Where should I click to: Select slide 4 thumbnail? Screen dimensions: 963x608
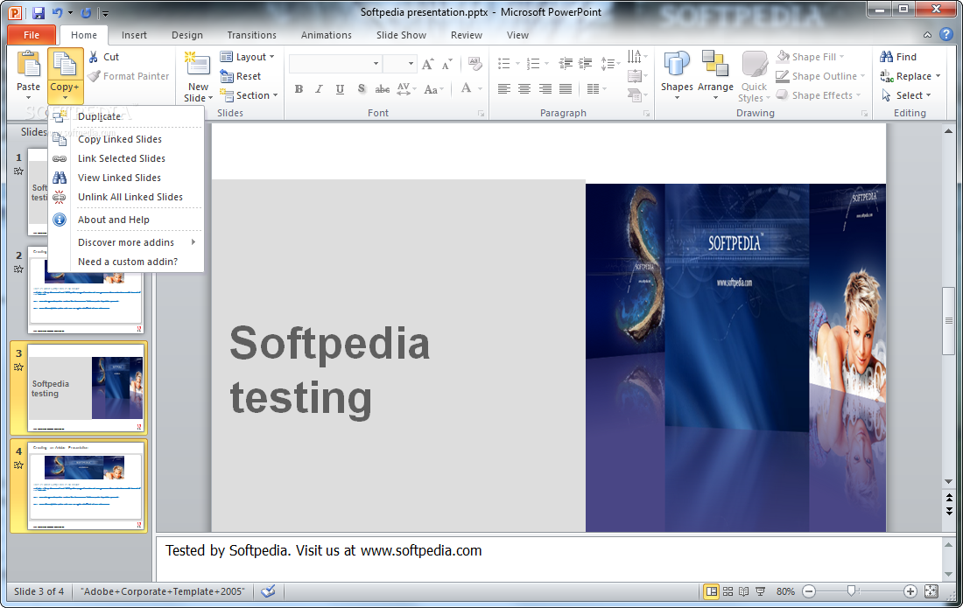coord(86,486)
